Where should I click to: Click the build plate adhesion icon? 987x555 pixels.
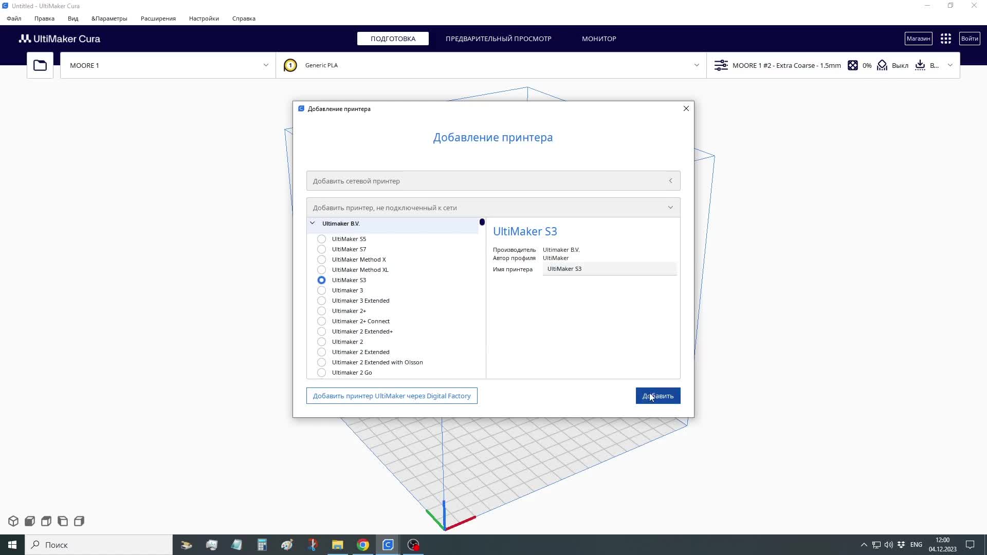(x=920, y=65)
